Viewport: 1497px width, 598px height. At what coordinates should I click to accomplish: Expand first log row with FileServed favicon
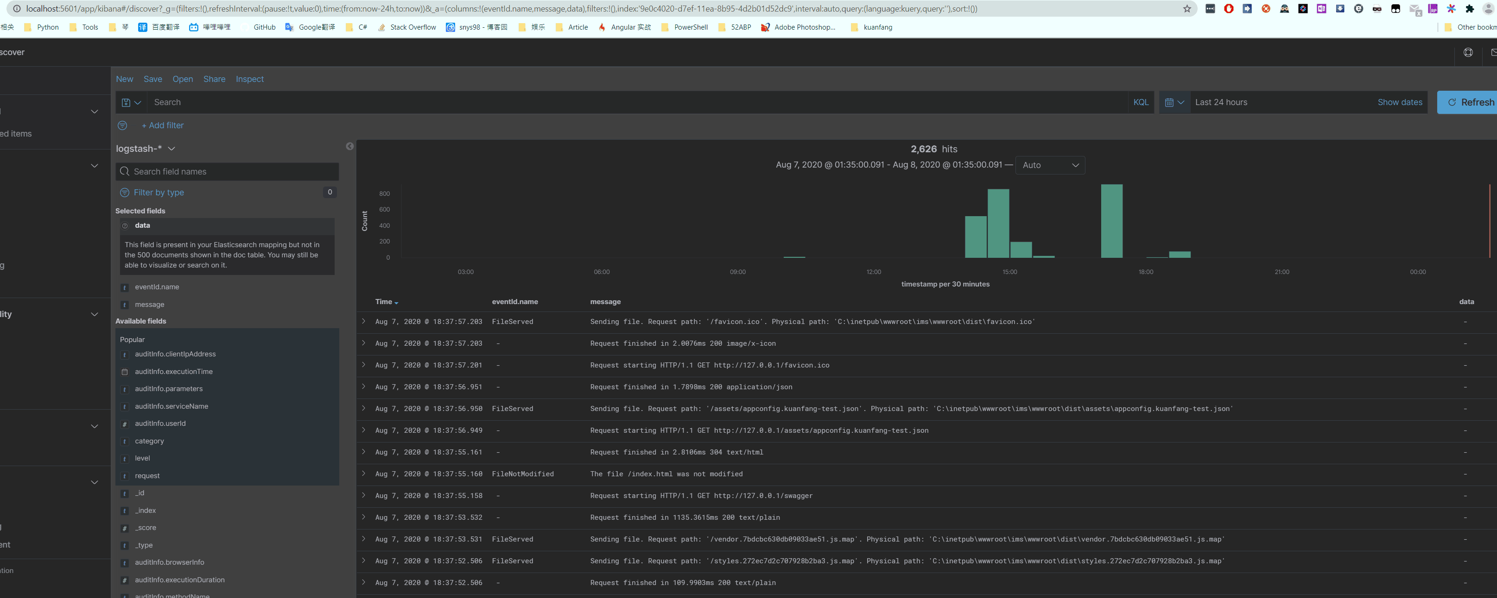click(364, 321)
